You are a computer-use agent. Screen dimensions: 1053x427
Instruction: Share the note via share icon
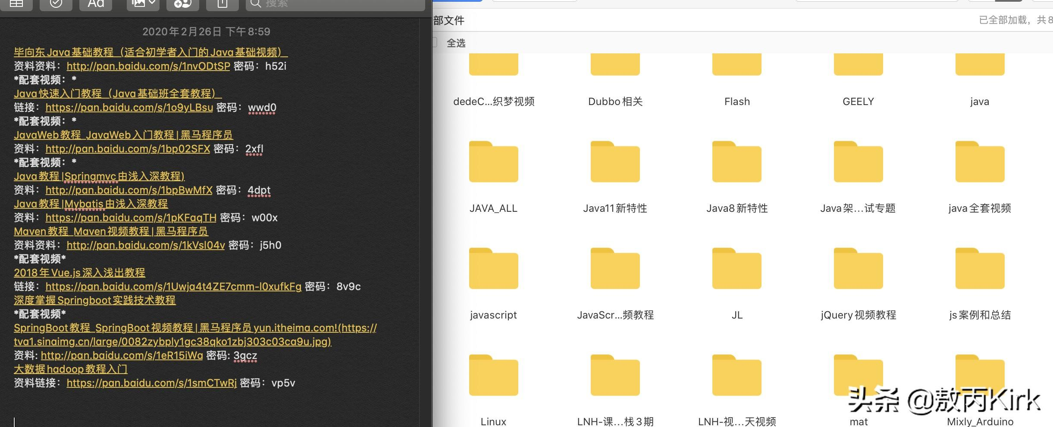pos(222,4)
